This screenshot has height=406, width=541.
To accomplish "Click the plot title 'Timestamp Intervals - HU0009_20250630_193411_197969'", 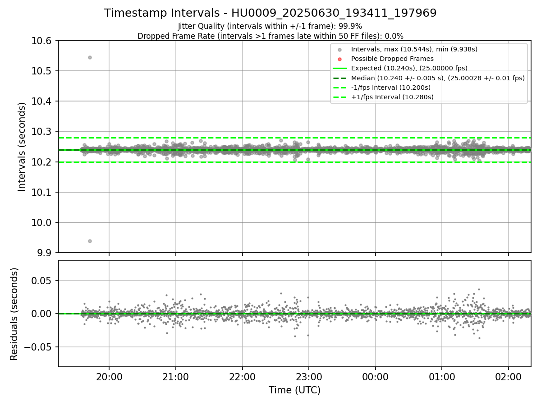I will (270, 13).
